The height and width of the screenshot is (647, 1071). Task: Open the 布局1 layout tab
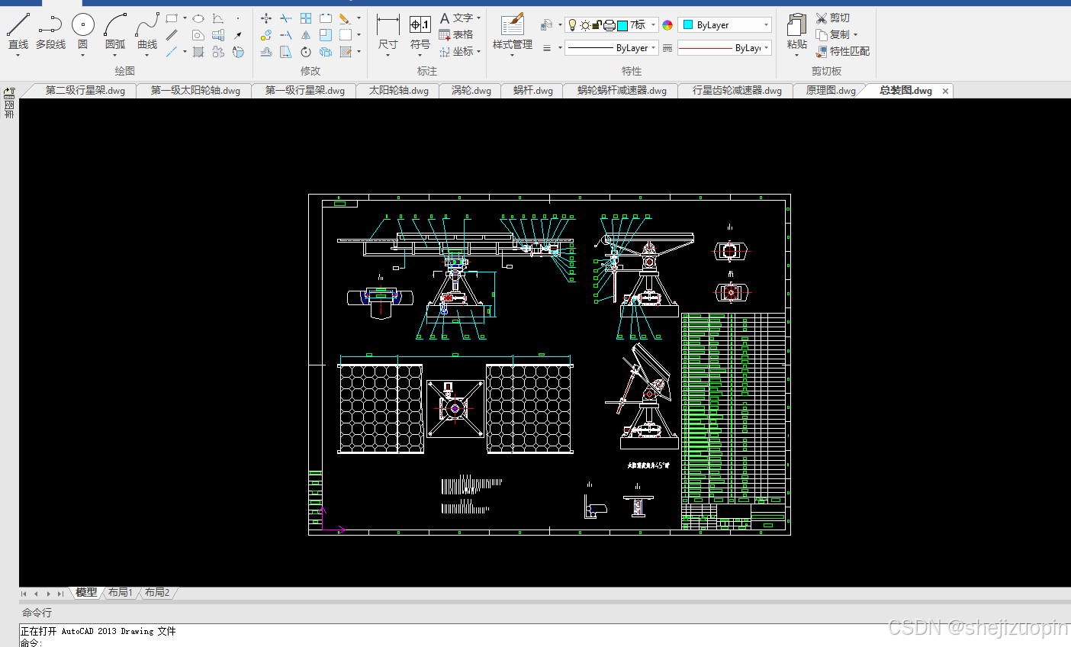click(x=121, y=592)
